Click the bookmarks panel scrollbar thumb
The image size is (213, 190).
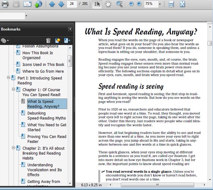click(x=70, y=61)
